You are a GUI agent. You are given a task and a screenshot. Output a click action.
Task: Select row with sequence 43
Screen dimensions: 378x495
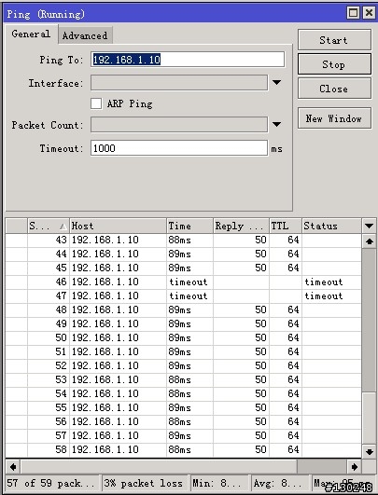(x=183, y=240)
